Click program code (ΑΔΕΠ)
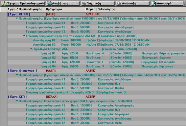186x126 pixels. (x=51, y=71)
